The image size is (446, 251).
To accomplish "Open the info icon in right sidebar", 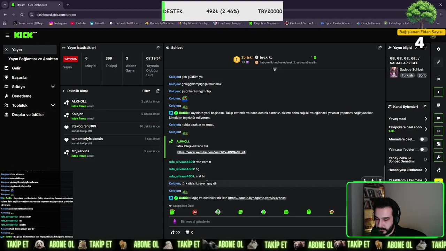I will [x=438, y=49].
